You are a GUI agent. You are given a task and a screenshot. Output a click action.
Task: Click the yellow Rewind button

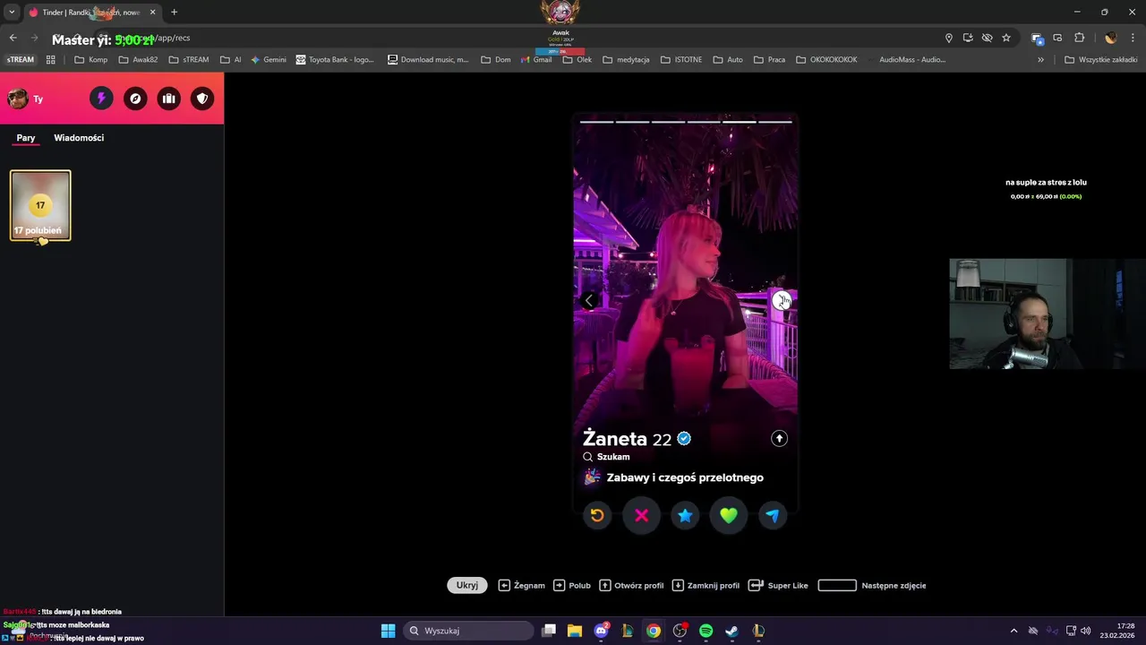tap(597, 515)
